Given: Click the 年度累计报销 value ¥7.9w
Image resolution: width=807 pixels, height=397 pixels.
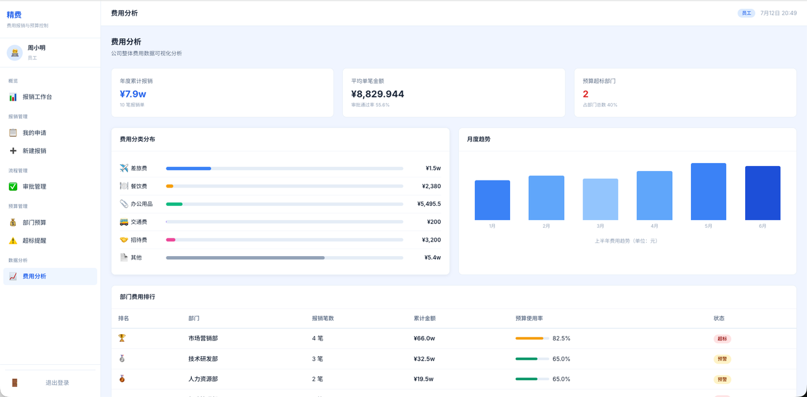Looking at the screenshot, I should [x=132, y=94].
